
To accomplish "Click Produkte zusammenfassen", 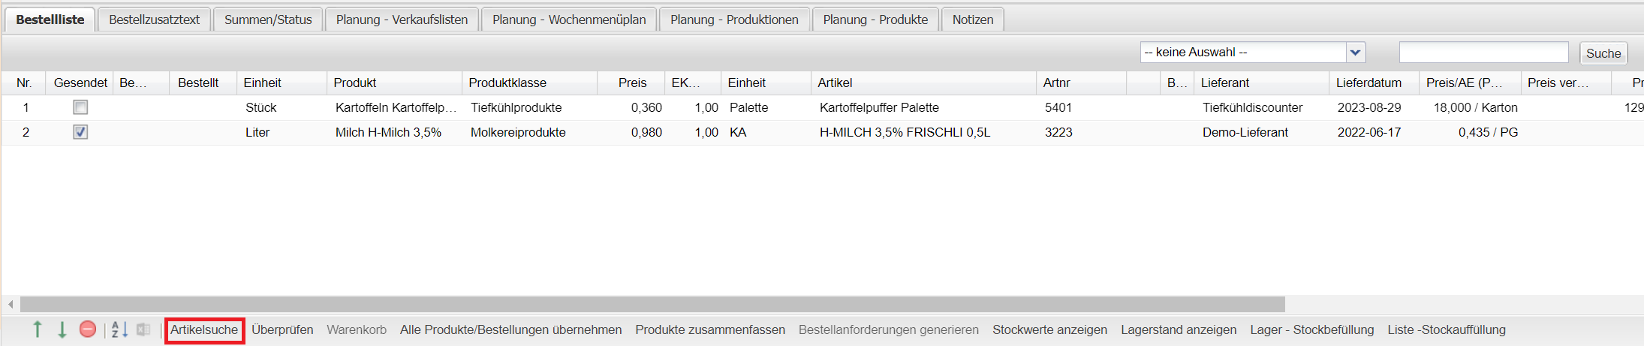I will pos(710,329).
